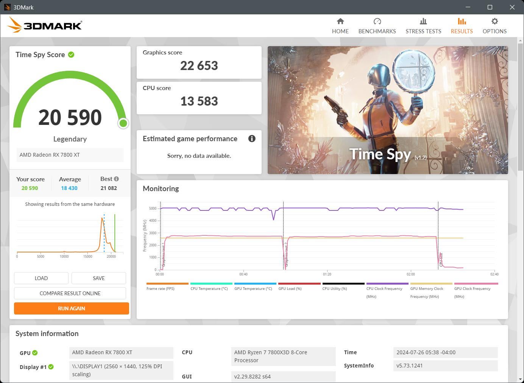
Task: Open the Results bar chart icon
Action: click(x=462, y=21)
